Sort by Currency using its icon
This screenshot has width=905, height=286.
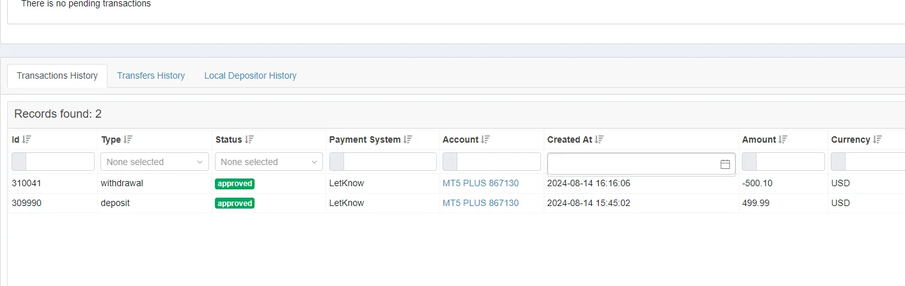tap(877, 139)
